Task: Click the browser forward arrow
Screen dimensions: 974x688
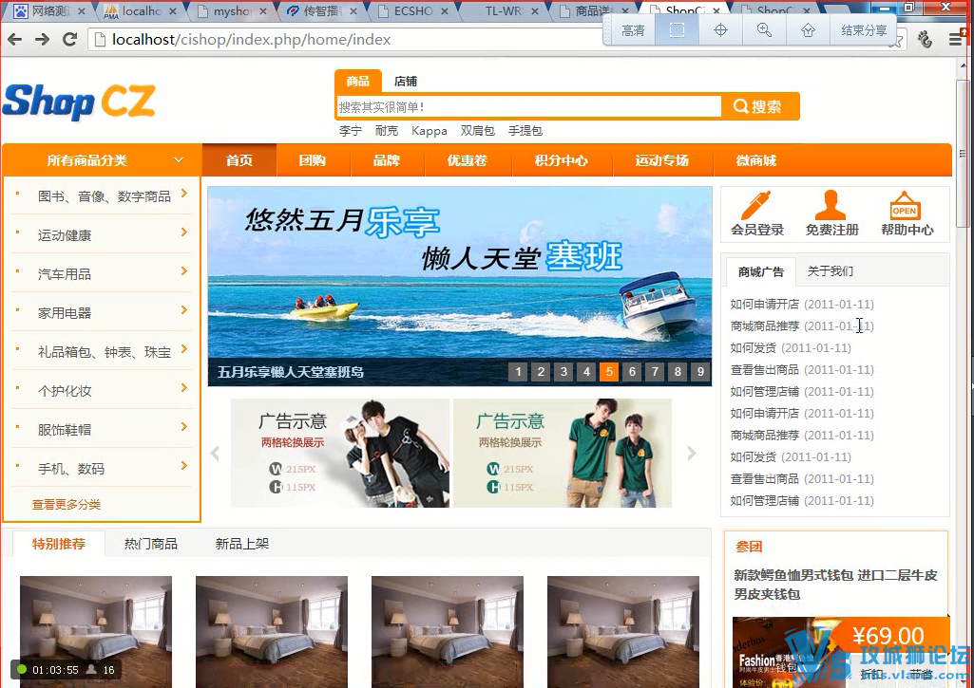Action: [42, 40]
